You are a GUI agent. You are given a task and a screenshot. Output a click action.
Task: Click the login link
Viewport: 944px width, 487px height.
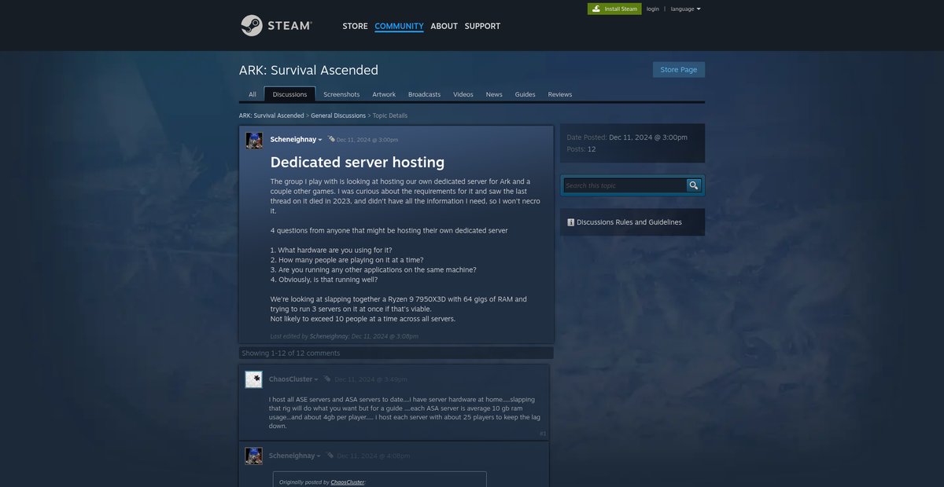[x=653, y=9]
